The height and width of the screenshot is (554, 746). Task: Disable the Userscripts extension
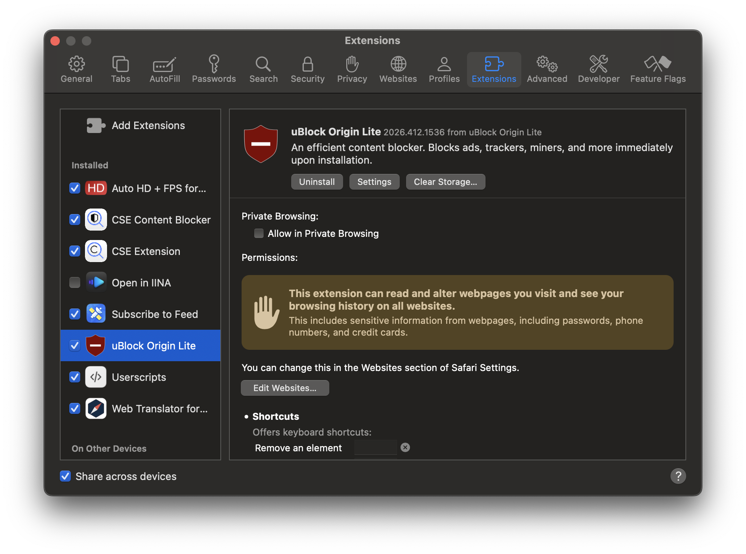[x=74, y=377]
